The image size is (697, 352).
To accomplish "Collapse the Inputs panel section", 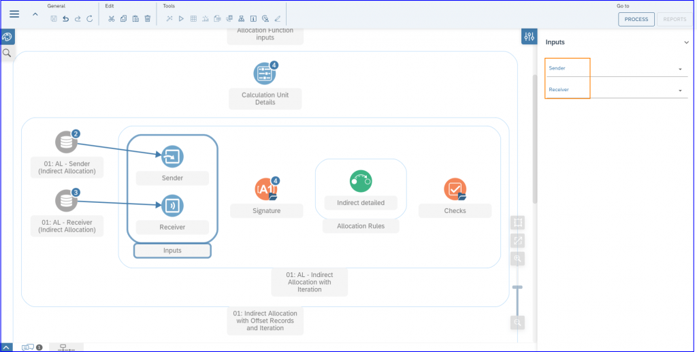I will click(686, 43).
